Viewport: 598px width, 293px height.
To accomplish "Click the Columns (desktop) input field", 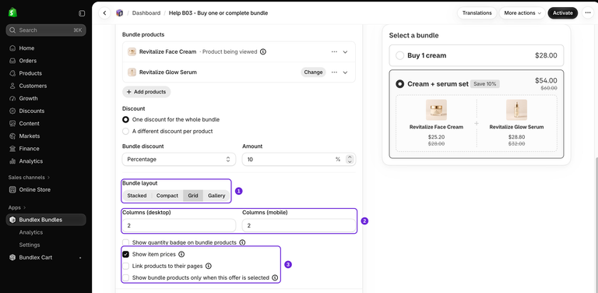I will point(179,226).
